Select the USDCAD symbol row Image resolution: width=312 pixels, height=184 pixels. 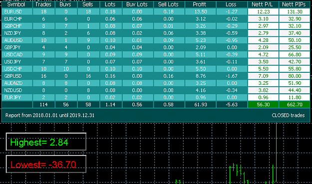[x=156, y=54]
